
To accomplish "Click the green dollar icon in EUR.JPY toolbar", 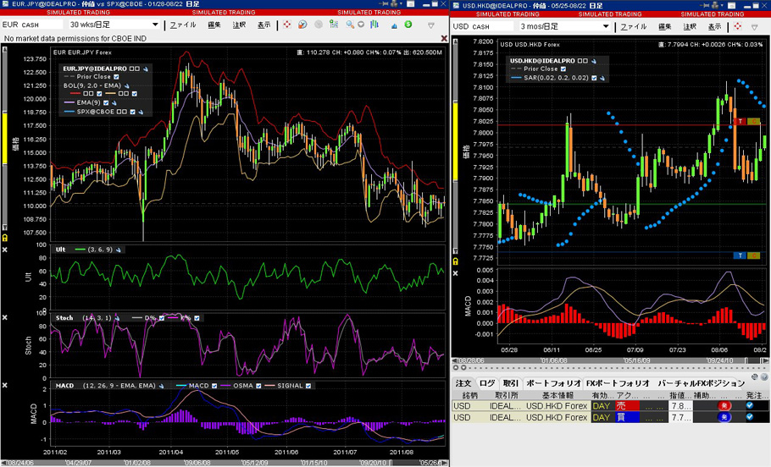I will pyautogui.click(x=408, y=24).
